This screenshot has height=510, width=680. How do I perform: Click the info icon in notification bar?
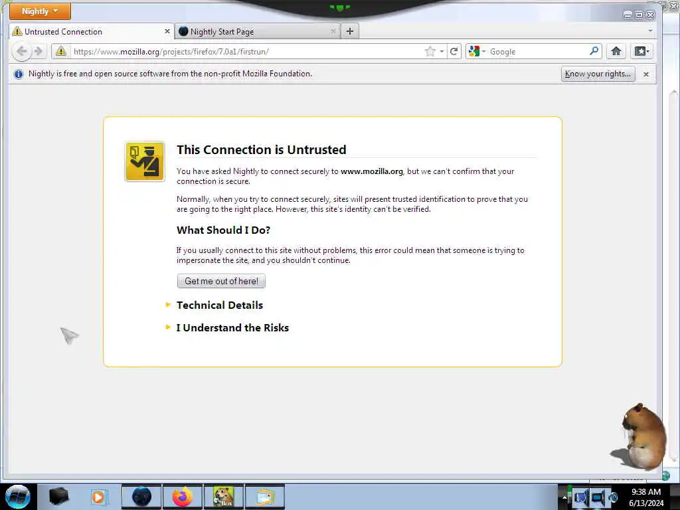coord(18,74)
